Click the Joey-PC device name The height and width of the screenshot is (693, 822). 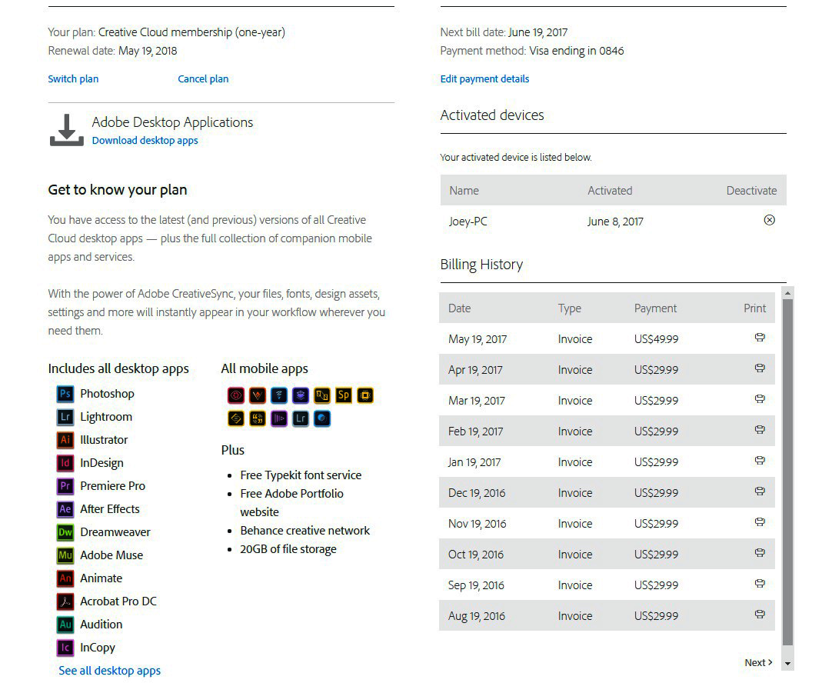coord(468,222)
